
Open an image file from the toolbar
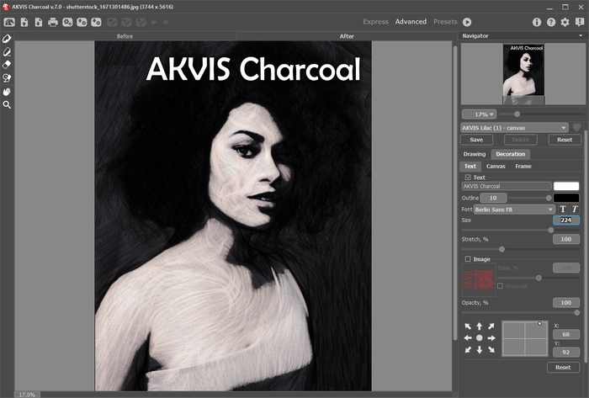(x=24, y=22)
